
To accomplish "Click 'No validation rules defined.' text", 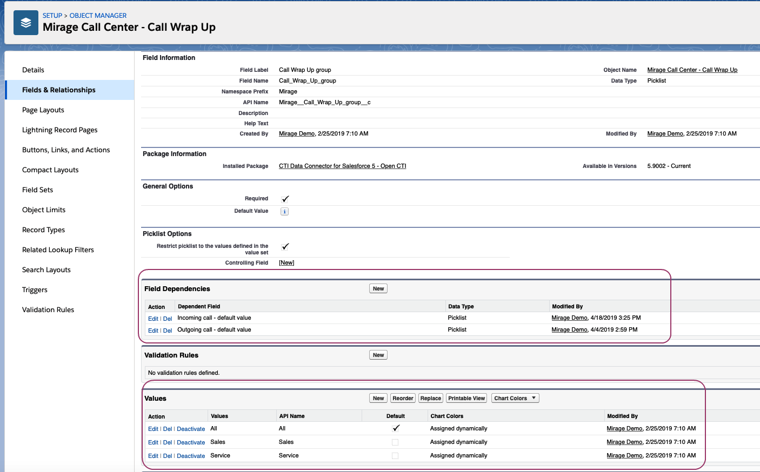I will click(x=184, y=373).
